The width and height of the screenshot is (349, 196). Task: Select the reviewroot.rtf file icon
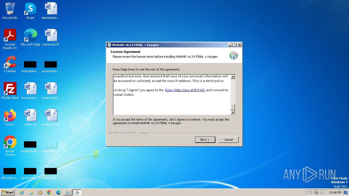click(51, 118)
